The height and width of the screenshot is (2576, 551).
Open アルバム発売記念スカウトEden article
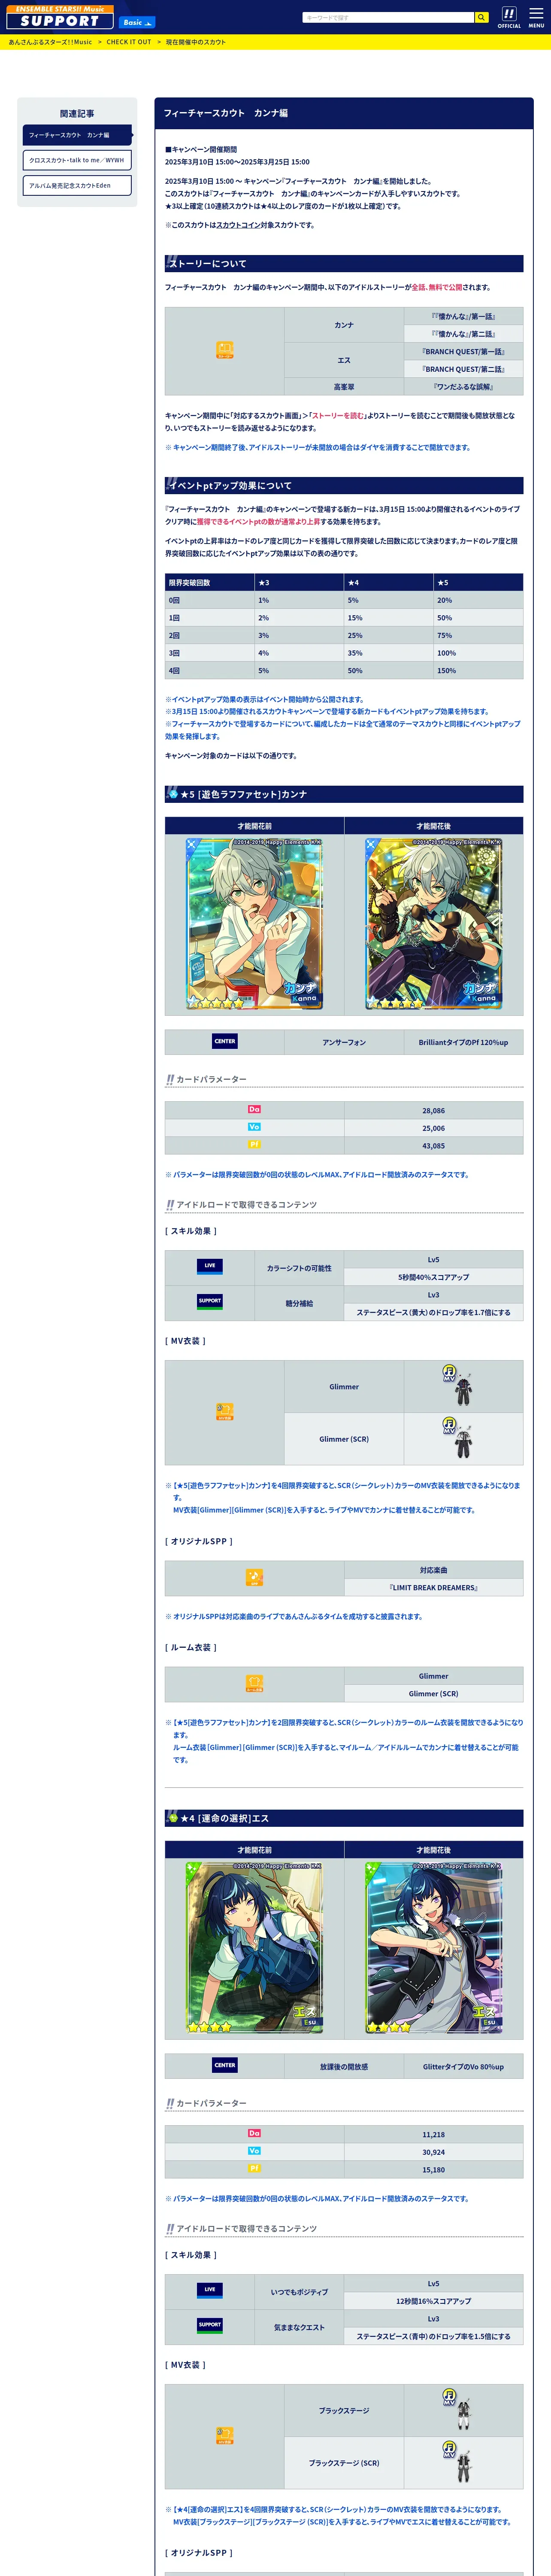tap(77, 185)
